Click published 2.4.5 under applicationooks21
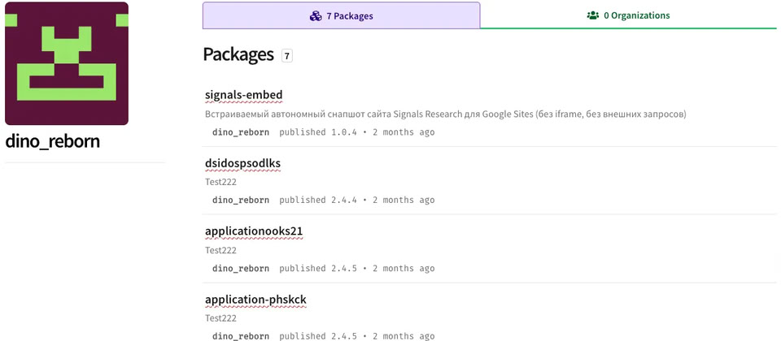This screenshot has width=781, height=341. click(x=318, y=268)
